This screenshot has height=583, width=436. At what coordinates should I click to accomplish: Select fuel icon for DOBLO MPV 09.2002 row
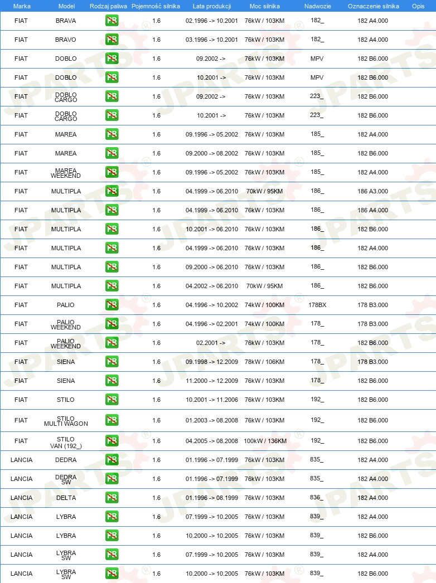coord(112,59)
